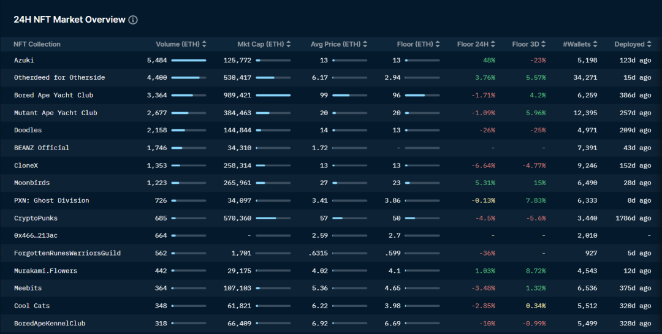
Task: Open the 0x466…213ac contract link
Action: point(36,235)
